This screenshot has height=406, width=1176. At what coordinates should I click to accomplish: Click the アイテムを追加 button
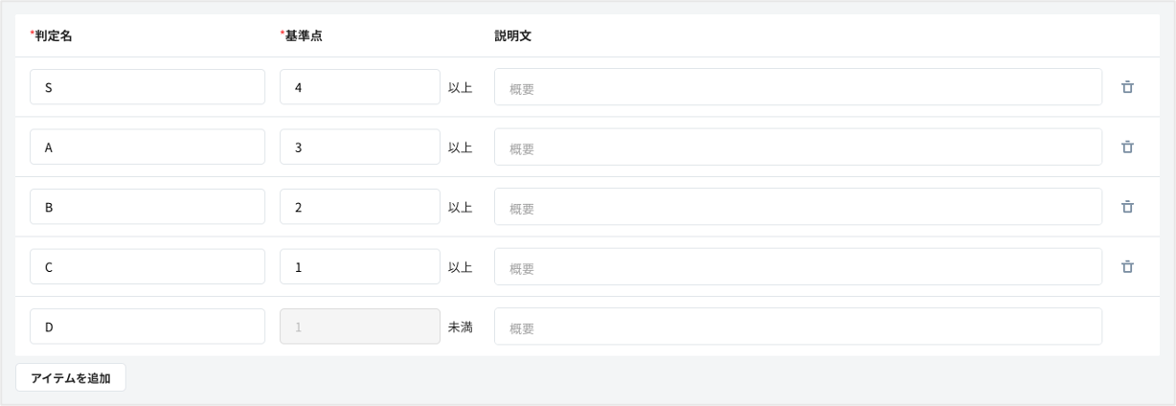(71, 378)
